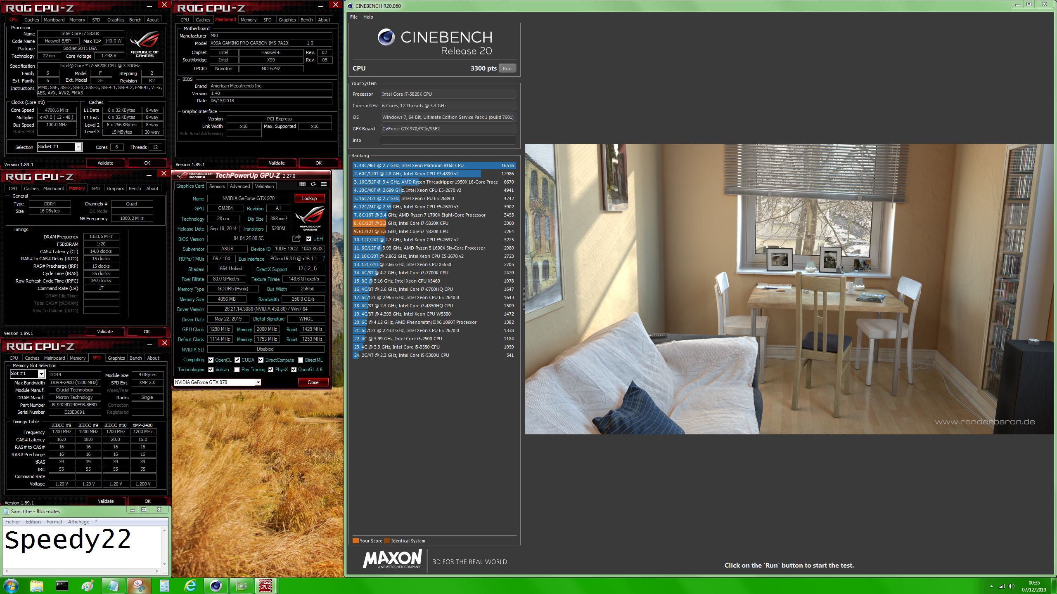The height and width of the screenshot is (594, 1057).
Task: Click the Info field in Cinebench
Action: tap(448, 140)
